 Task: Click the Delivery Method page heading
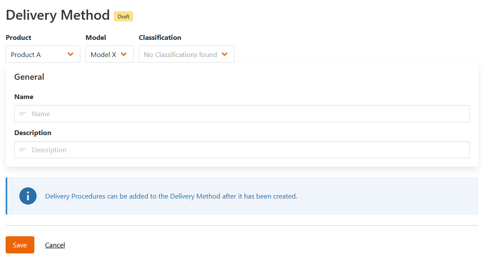pos(58,15)
